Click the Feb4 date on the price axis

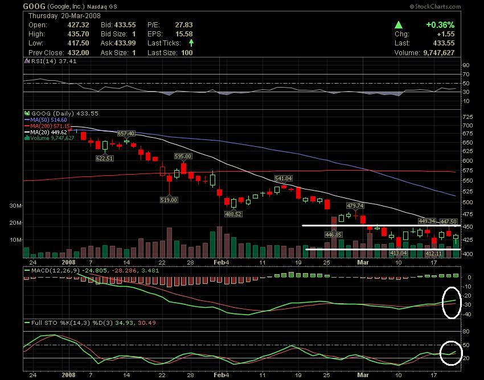(221, 262)
